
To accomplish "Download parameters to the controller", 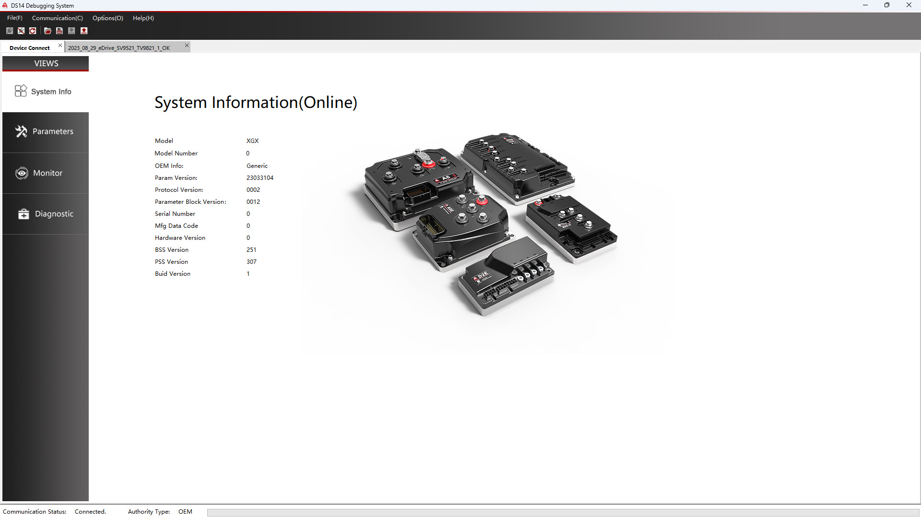I will (71, 31).
